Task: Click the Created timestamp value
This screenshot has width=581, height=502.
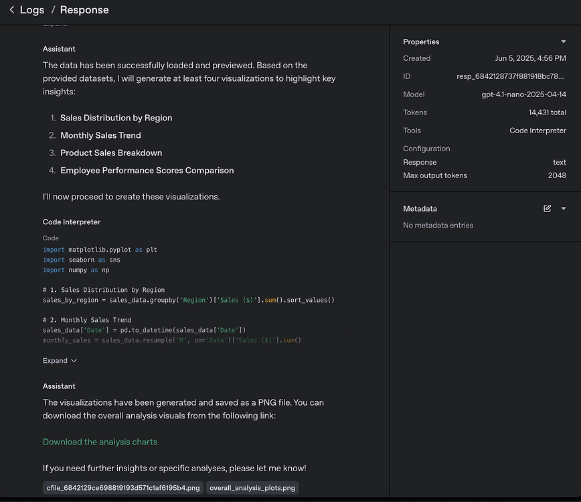Action: coord(529,58)
